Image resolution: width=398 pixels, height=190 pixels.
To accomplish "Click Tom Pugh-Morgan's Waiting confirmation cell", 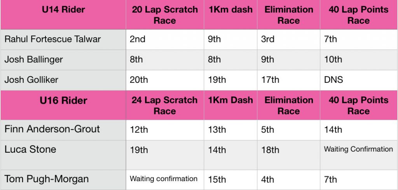I will pyautogui.click(x=165, y=180).
